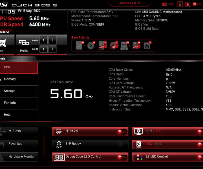Viewport: 203px width, 169px height.
Task: Select the network boot device icon
Action: [x=147, y=46]
